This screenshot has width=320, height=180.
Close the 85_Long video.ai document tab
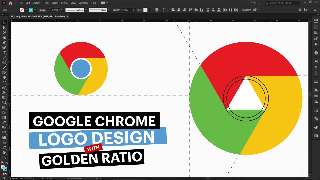tap(67, 16)
